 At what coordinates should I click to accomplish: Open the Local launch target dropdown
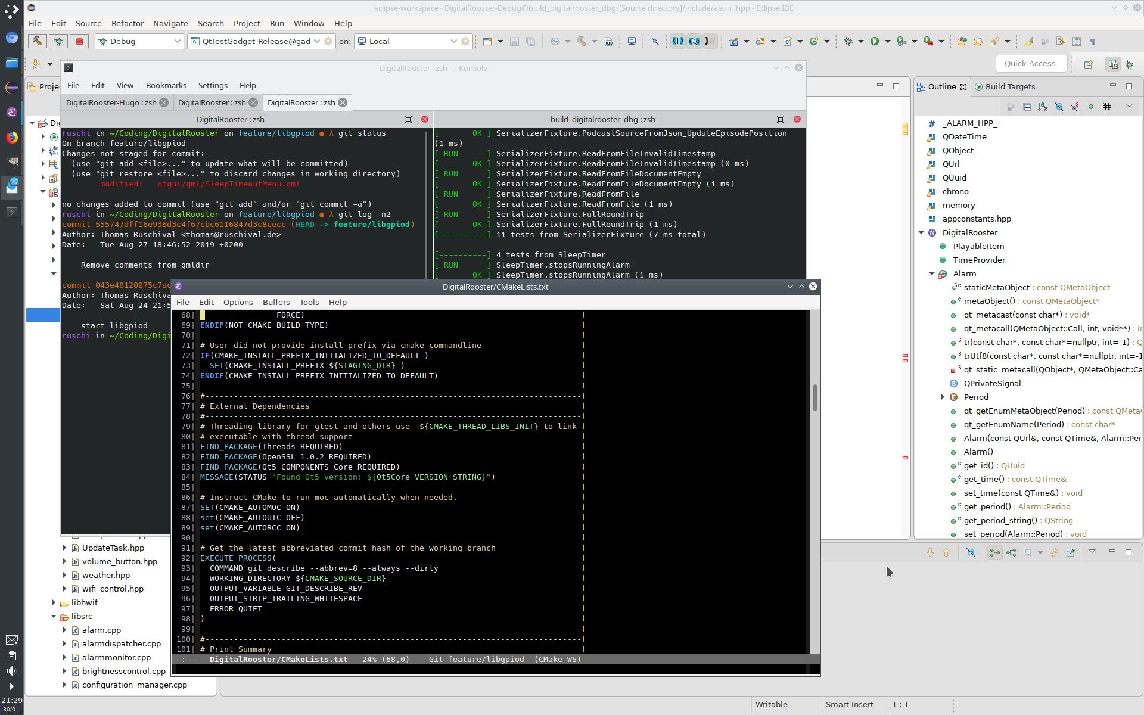click(x=453, y=41)
